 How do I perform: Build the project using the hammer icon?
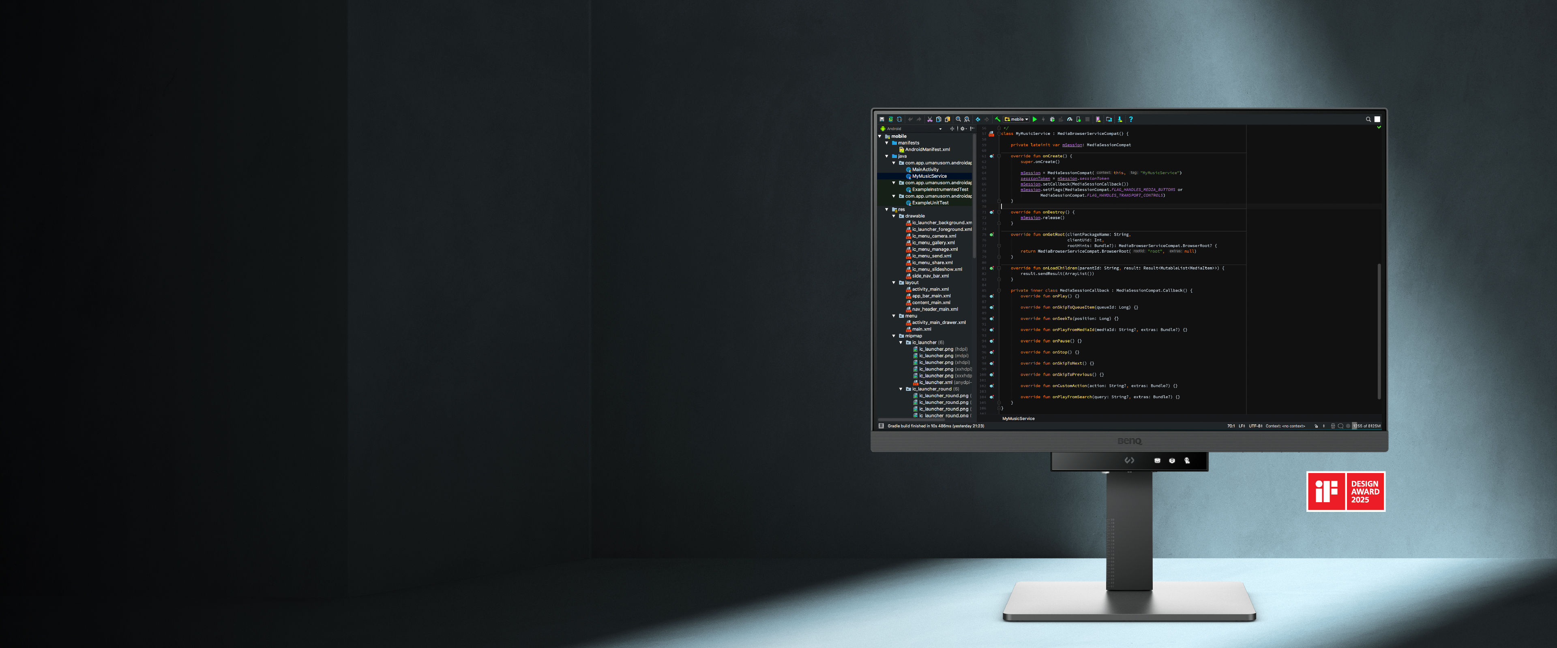coord(998,119)
